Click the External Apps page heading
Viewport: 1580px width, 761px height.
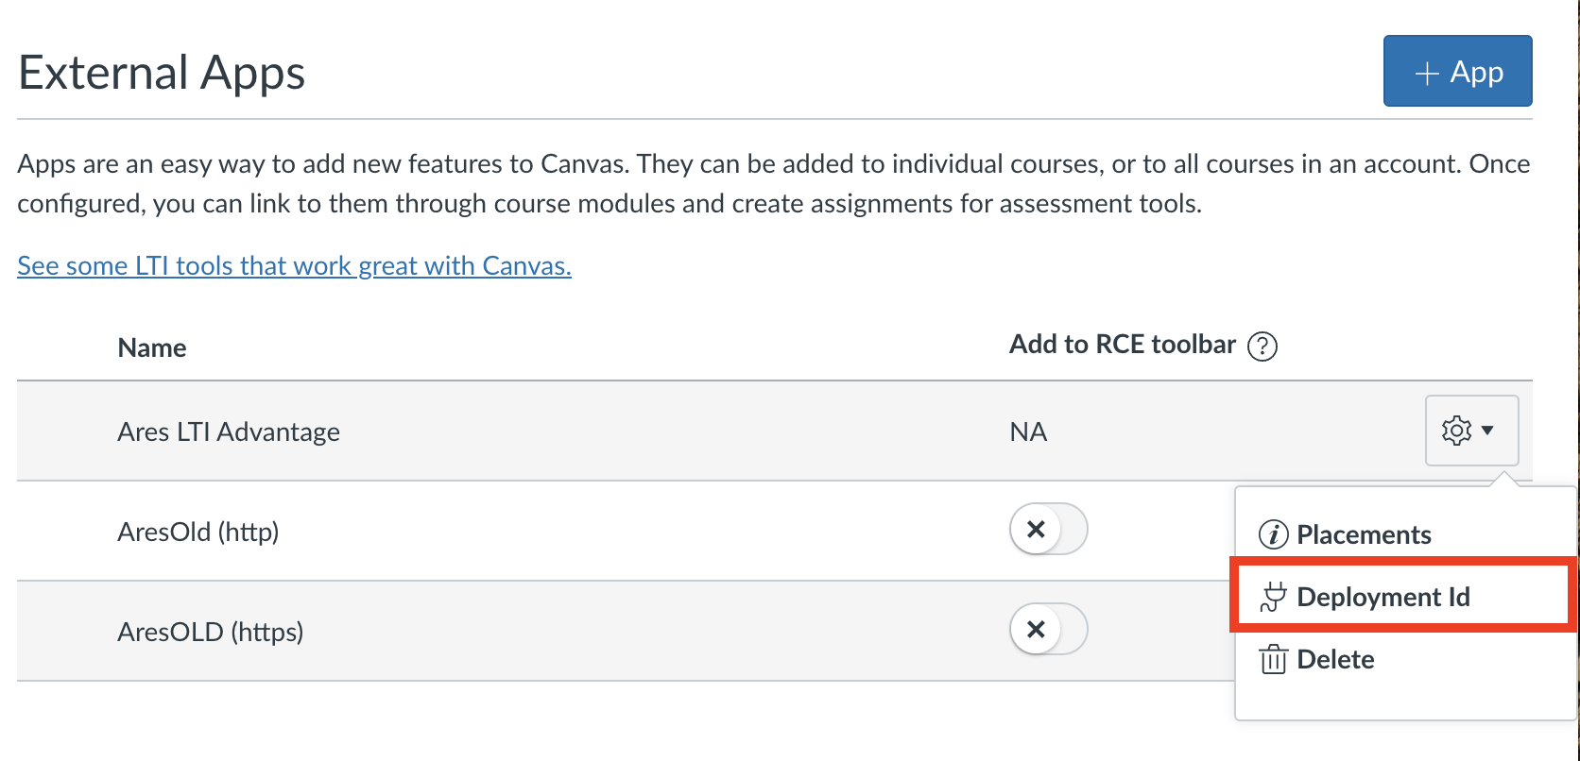tap(162, 73)
